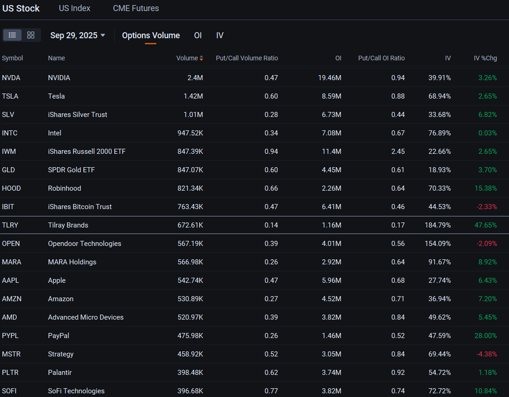This screenshot has width=509, height=397.
Task: Click the Robinhood stock name
Action: pyautogui.click(x=64, y=188)
